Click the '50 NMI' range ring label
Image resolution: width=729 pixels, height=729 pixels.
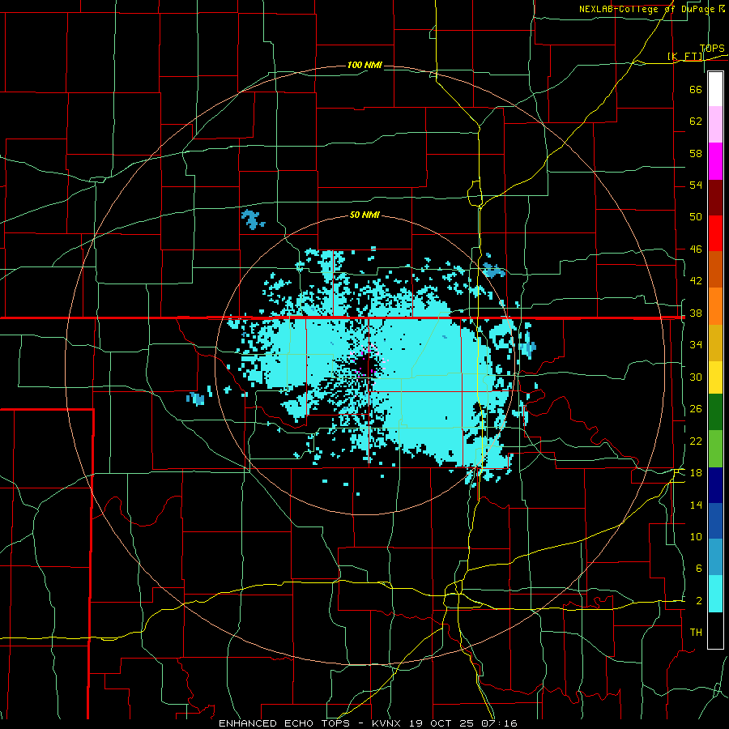(364, 215)
